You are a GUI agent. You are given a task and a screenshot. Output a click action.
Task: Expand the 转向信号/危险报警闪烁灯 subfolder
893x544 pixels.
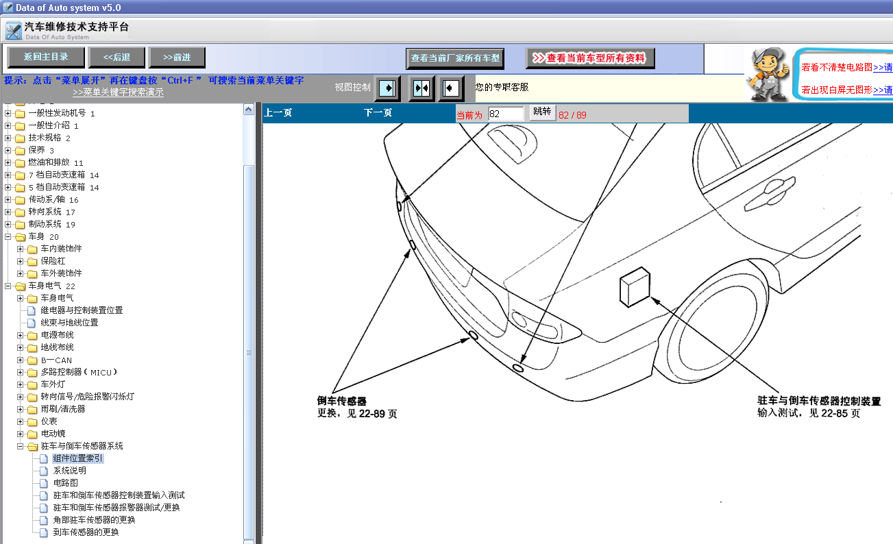pos(21,397)
